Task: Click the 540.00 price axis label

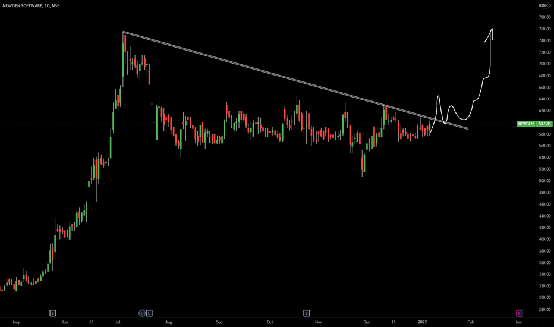Action: click(x=545, y=158)
